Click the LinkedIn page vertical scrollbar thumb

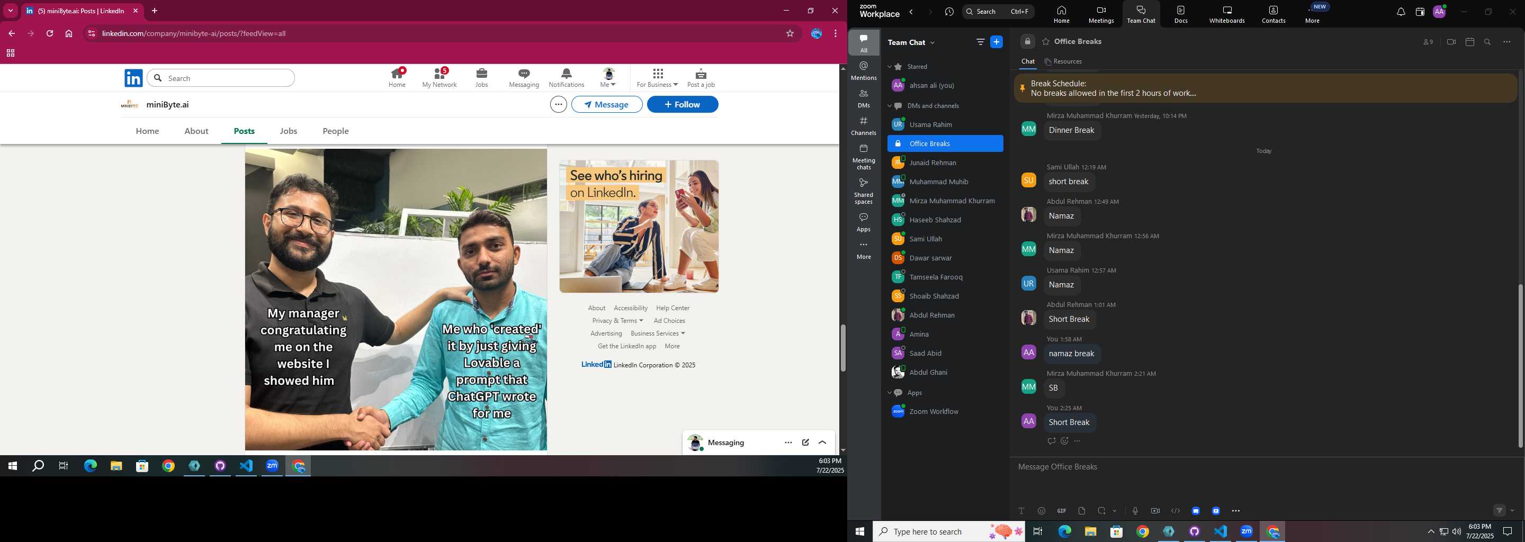(x=843, y=348)
